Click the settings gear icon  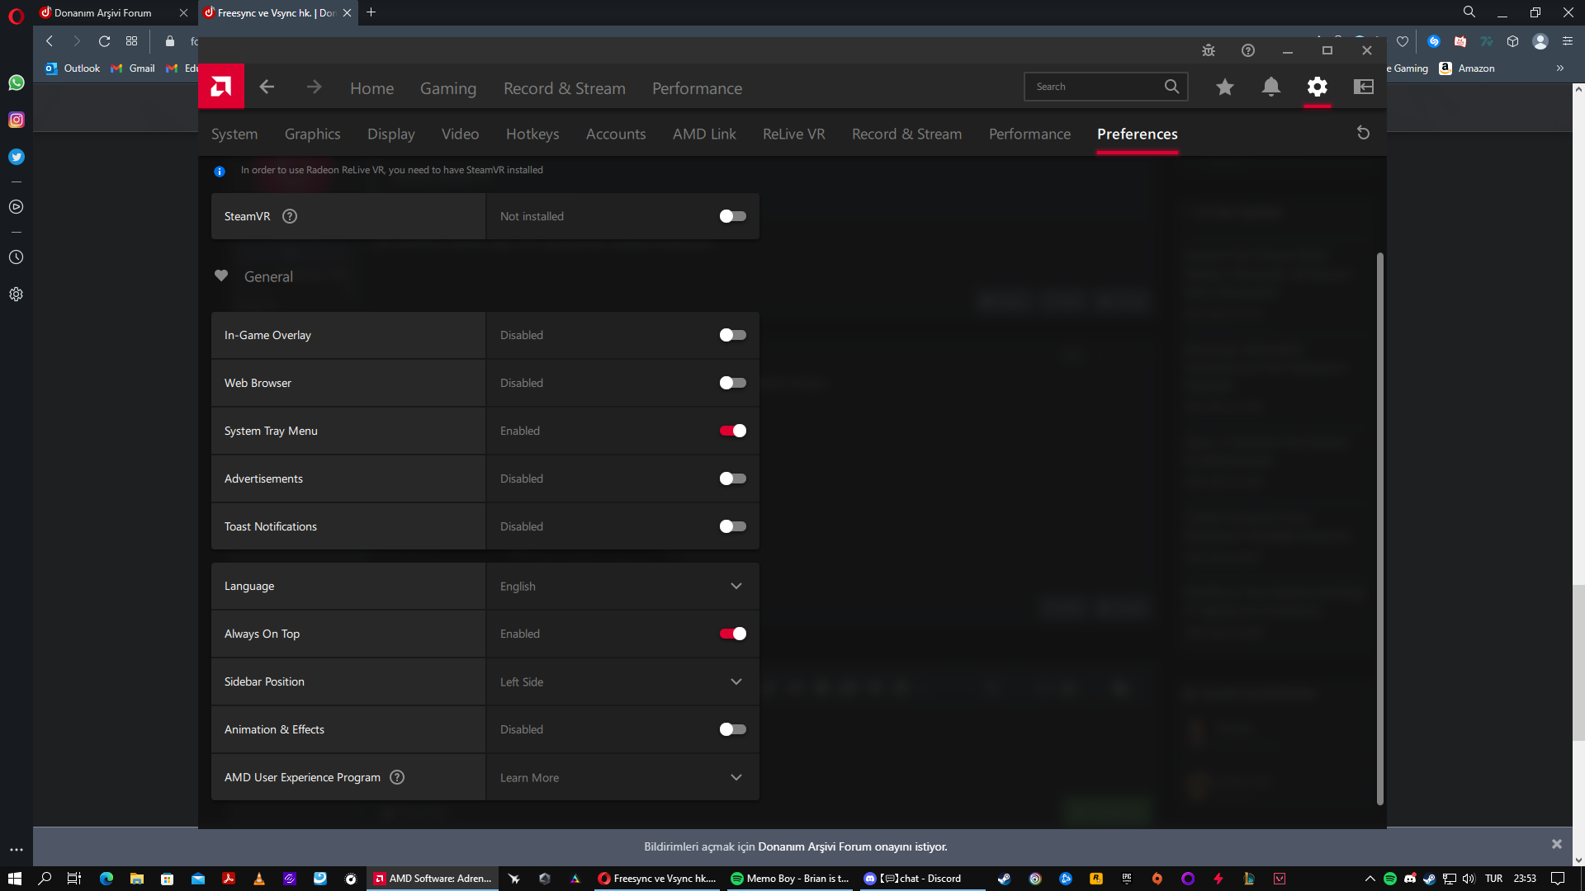(x=1317, y=87)
